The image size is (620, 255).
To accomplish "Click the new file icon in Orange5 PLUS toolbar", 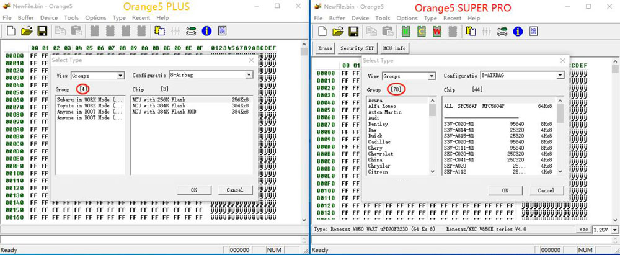I will pos(11,30).
